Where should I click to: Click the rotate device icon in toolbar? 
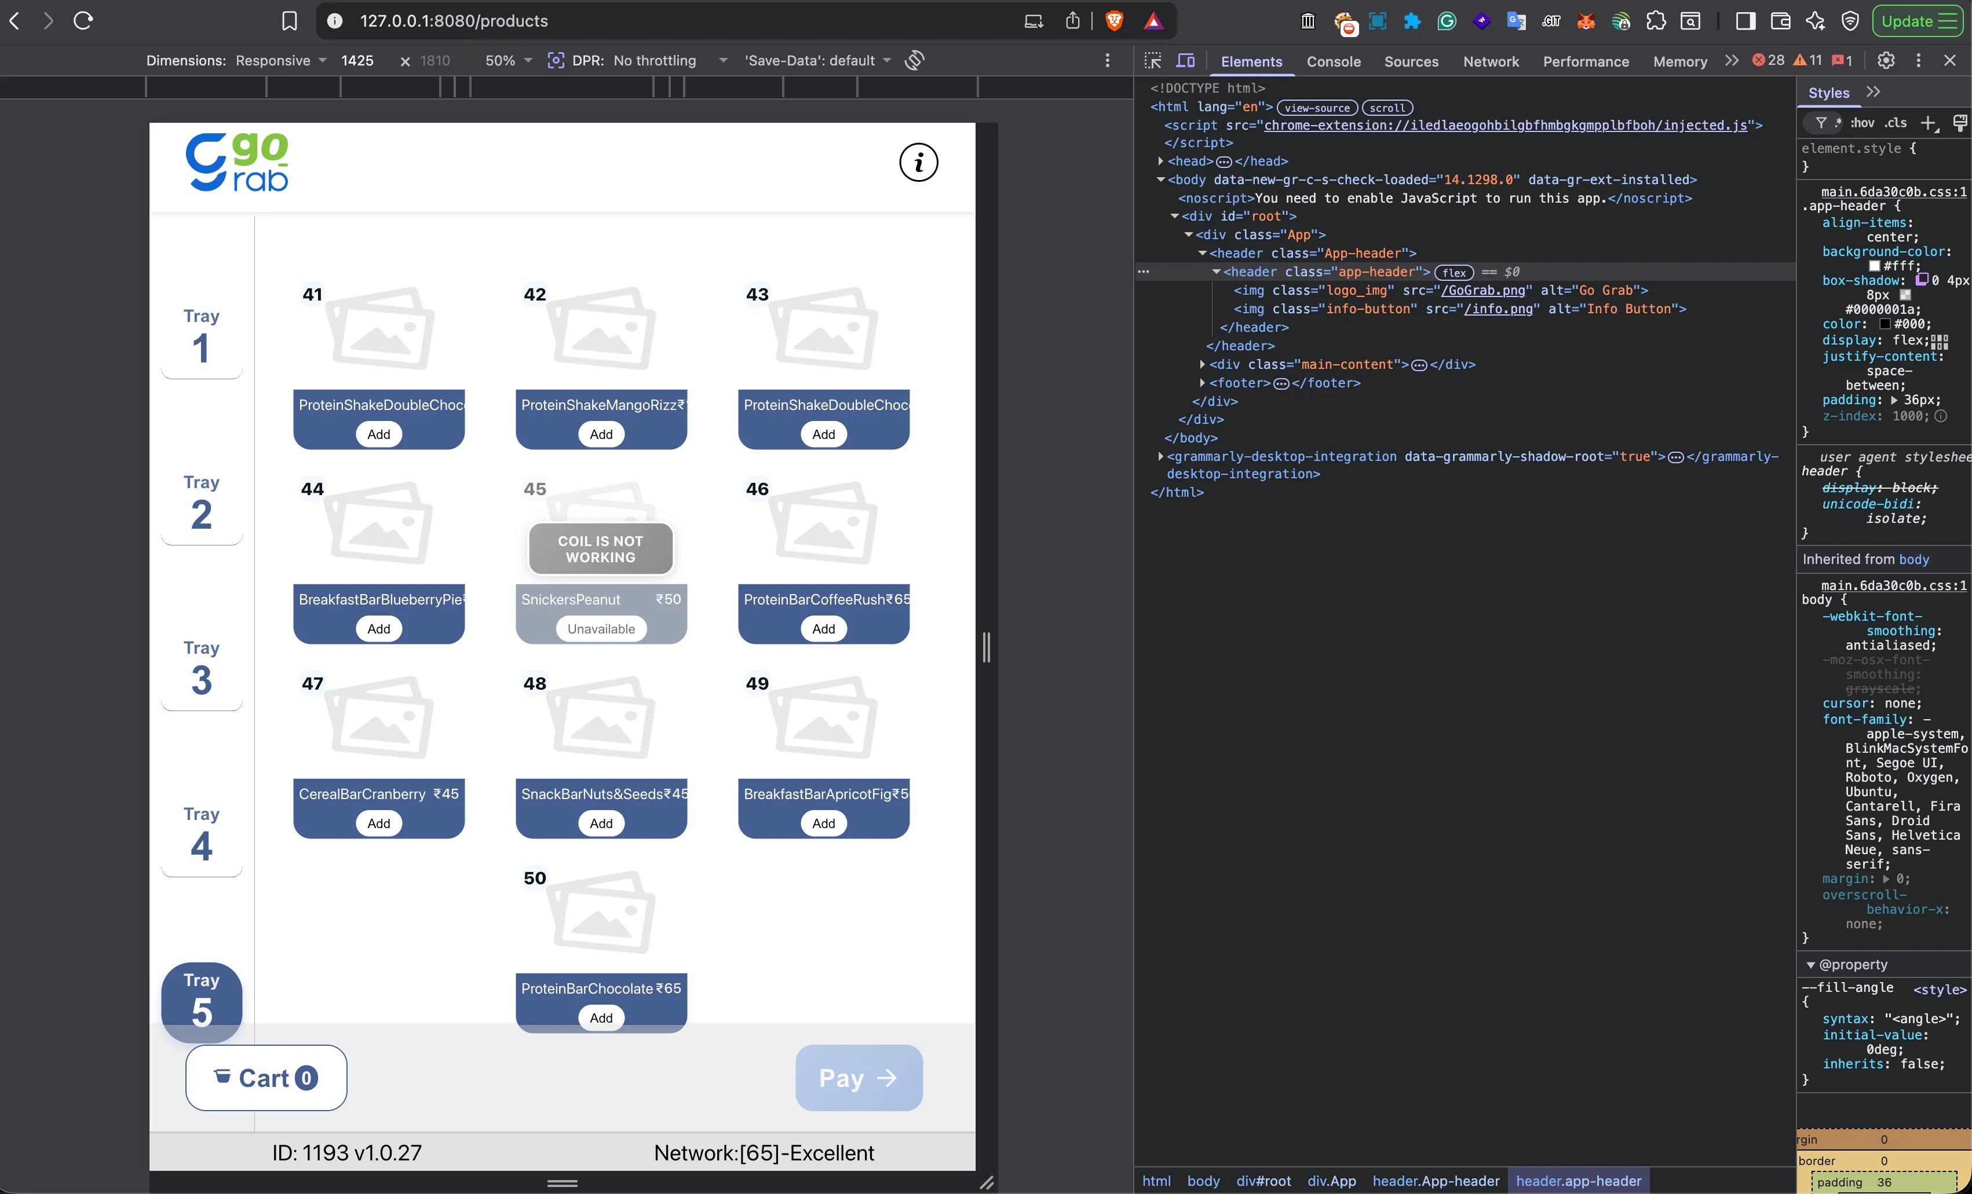(x=915, y=60)
